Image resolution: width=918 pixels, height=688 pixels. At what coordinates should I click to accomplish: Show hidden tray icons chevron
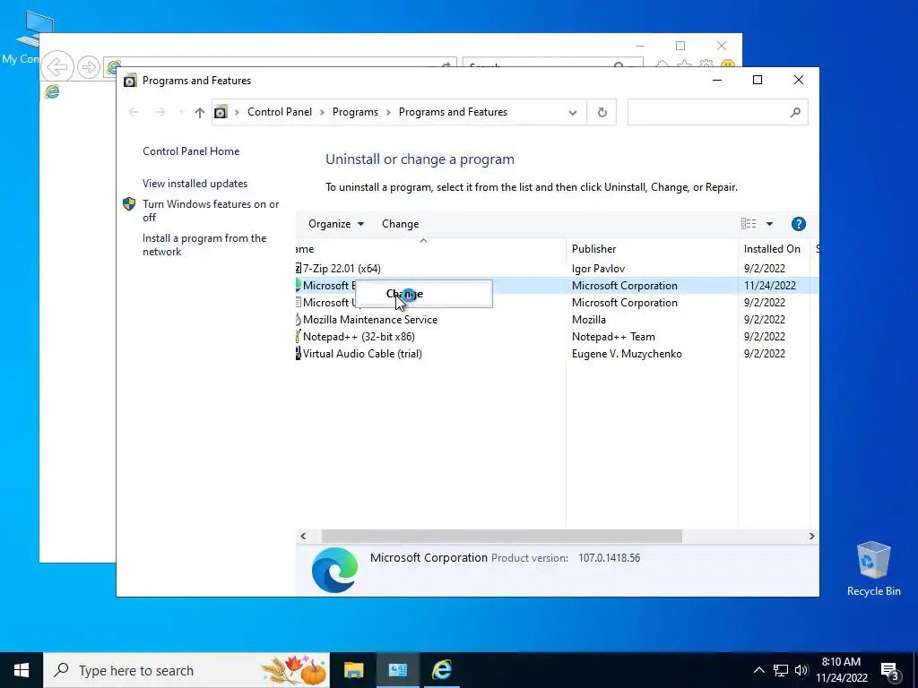[758, 670]
